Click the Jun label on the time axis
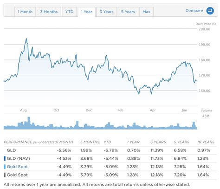The height and width of the screenshot is (189, 220). coord(184,110)
